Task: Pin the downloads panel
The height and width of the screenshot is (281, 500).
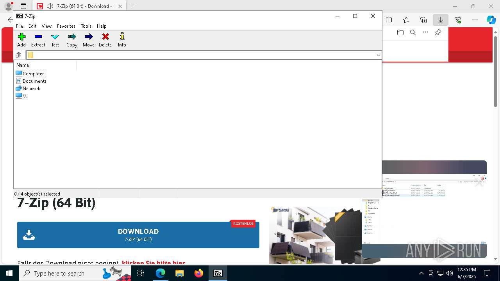Action: [438, 32]
